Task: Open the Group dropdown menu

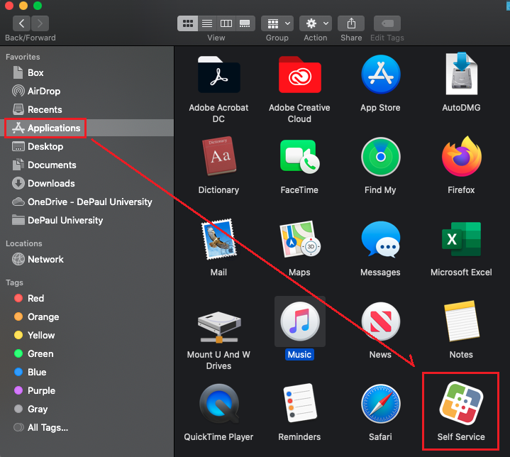Action: [x=277, y=23]
